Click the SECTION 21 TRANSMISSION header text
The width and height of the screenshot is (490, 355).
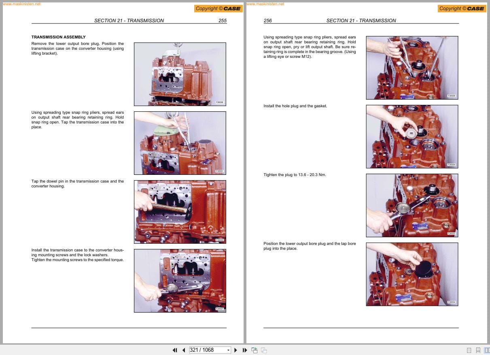point(129,21)
